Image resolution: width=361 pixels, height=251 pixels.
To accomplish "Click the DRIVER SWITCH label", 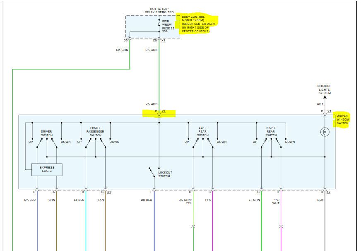I will 47,133.
